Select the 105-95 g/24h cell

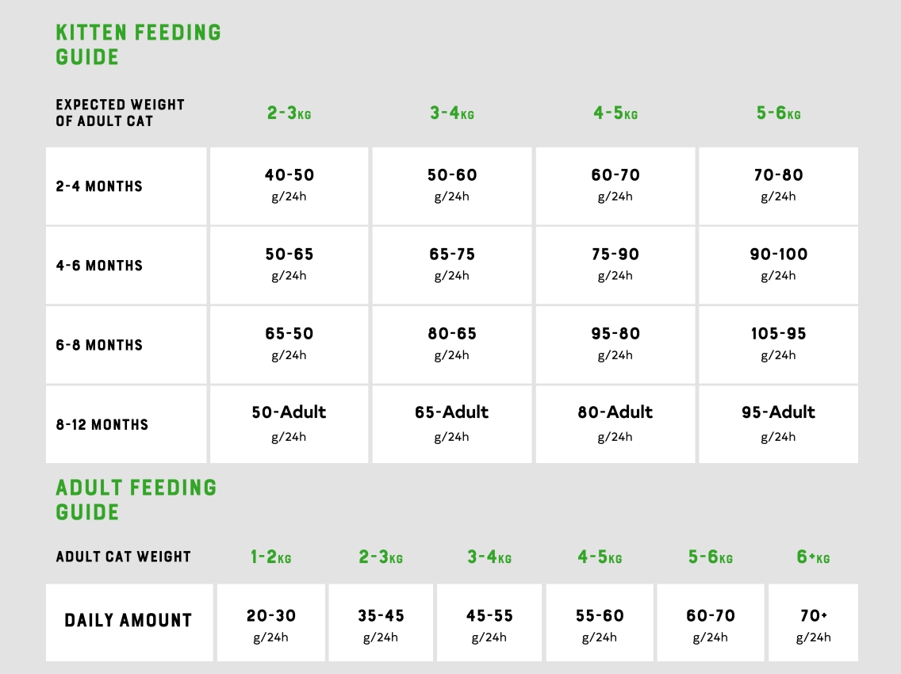coord(778,343)
